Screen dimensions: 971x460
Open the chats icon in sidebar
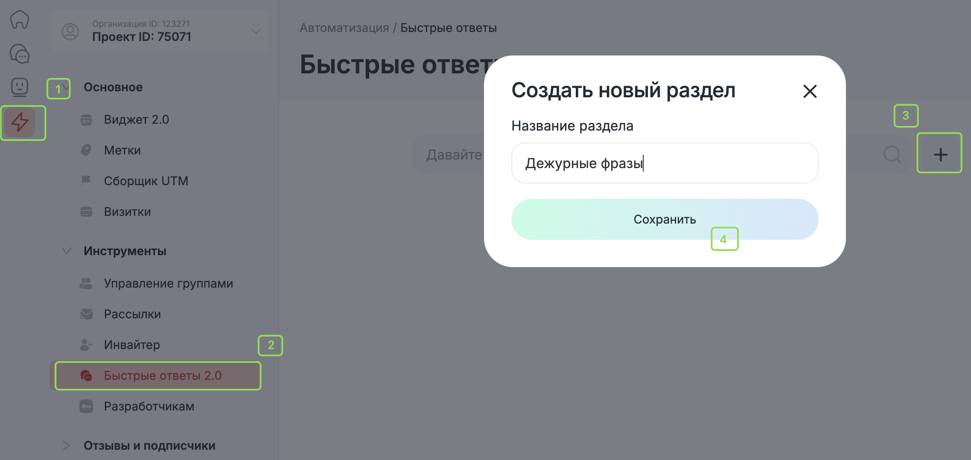(20, 54)
